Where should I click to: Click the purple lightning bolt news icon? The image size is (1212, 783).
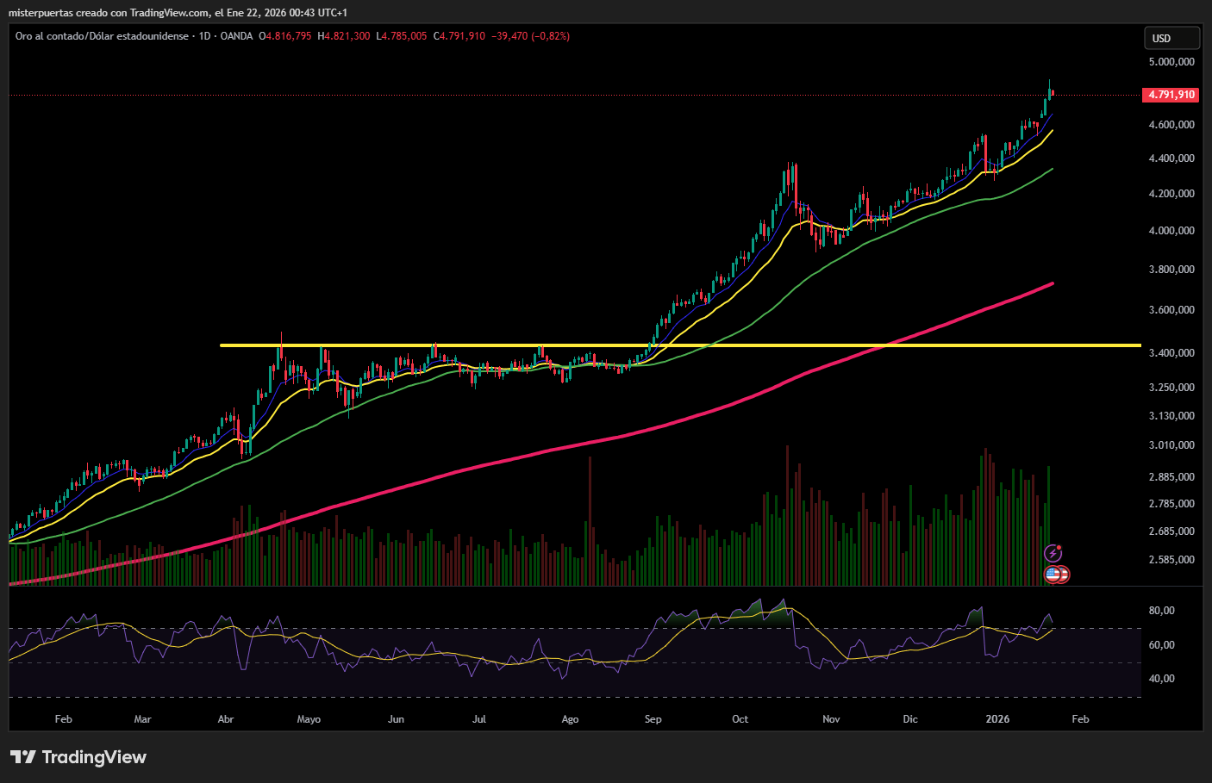(x=1053, y=553)
